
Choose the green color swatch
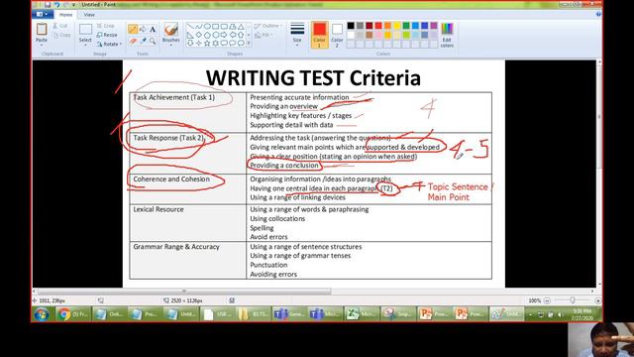pos(406,26)
